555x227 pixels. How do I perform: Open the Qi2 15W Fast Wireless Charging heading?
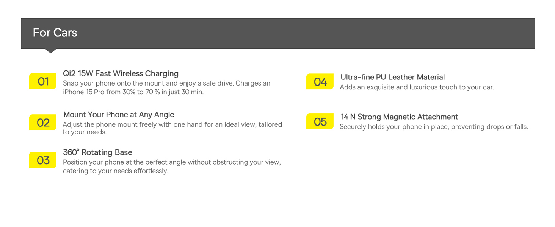point(121,73)
